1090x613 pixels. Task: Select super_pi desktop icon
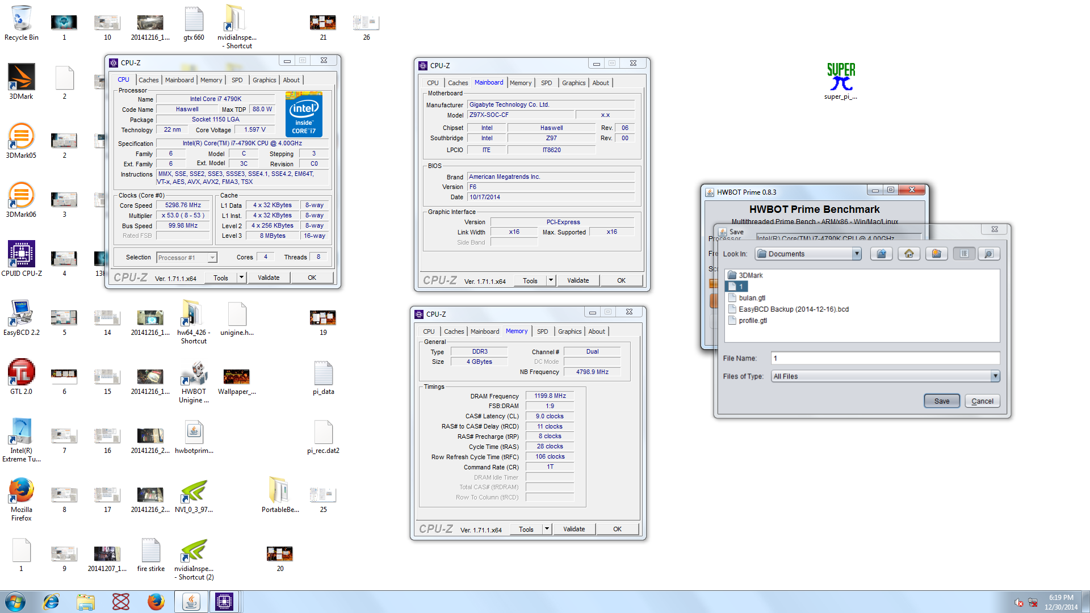pos(841,81)
